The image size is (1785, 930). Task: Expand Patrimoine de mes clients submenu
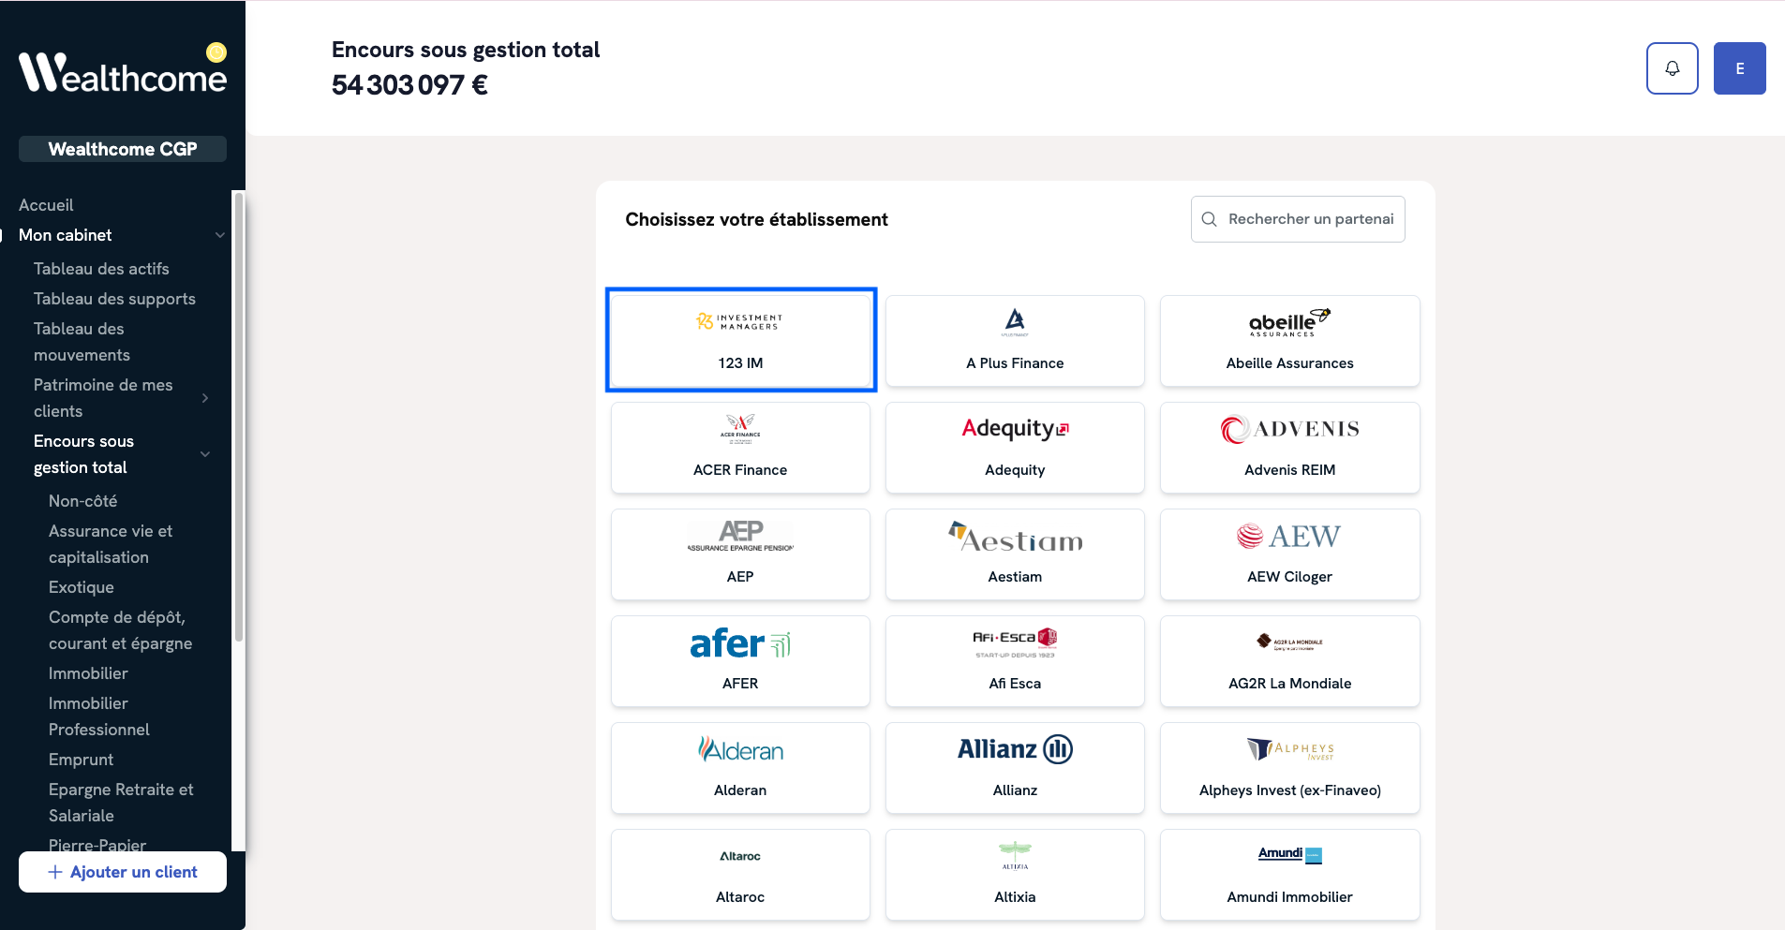tap(205, 398)
